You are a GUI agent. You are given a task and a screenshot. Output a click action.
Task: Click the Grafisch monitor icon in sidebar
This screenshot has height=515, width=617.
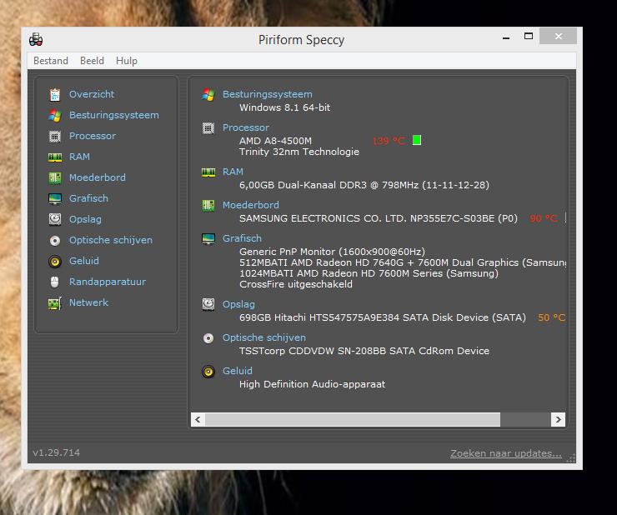[55, 199]
